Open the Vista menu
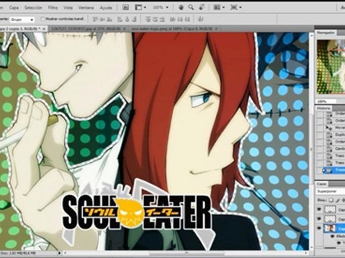345x258 pixels. (x=68, y=8)
